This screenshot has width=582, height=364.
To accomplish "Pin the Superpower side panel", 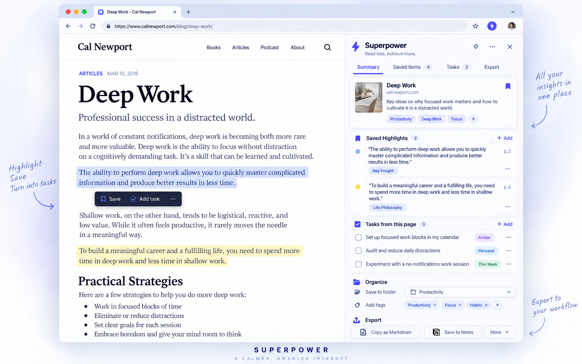I will tap(476, 47).
